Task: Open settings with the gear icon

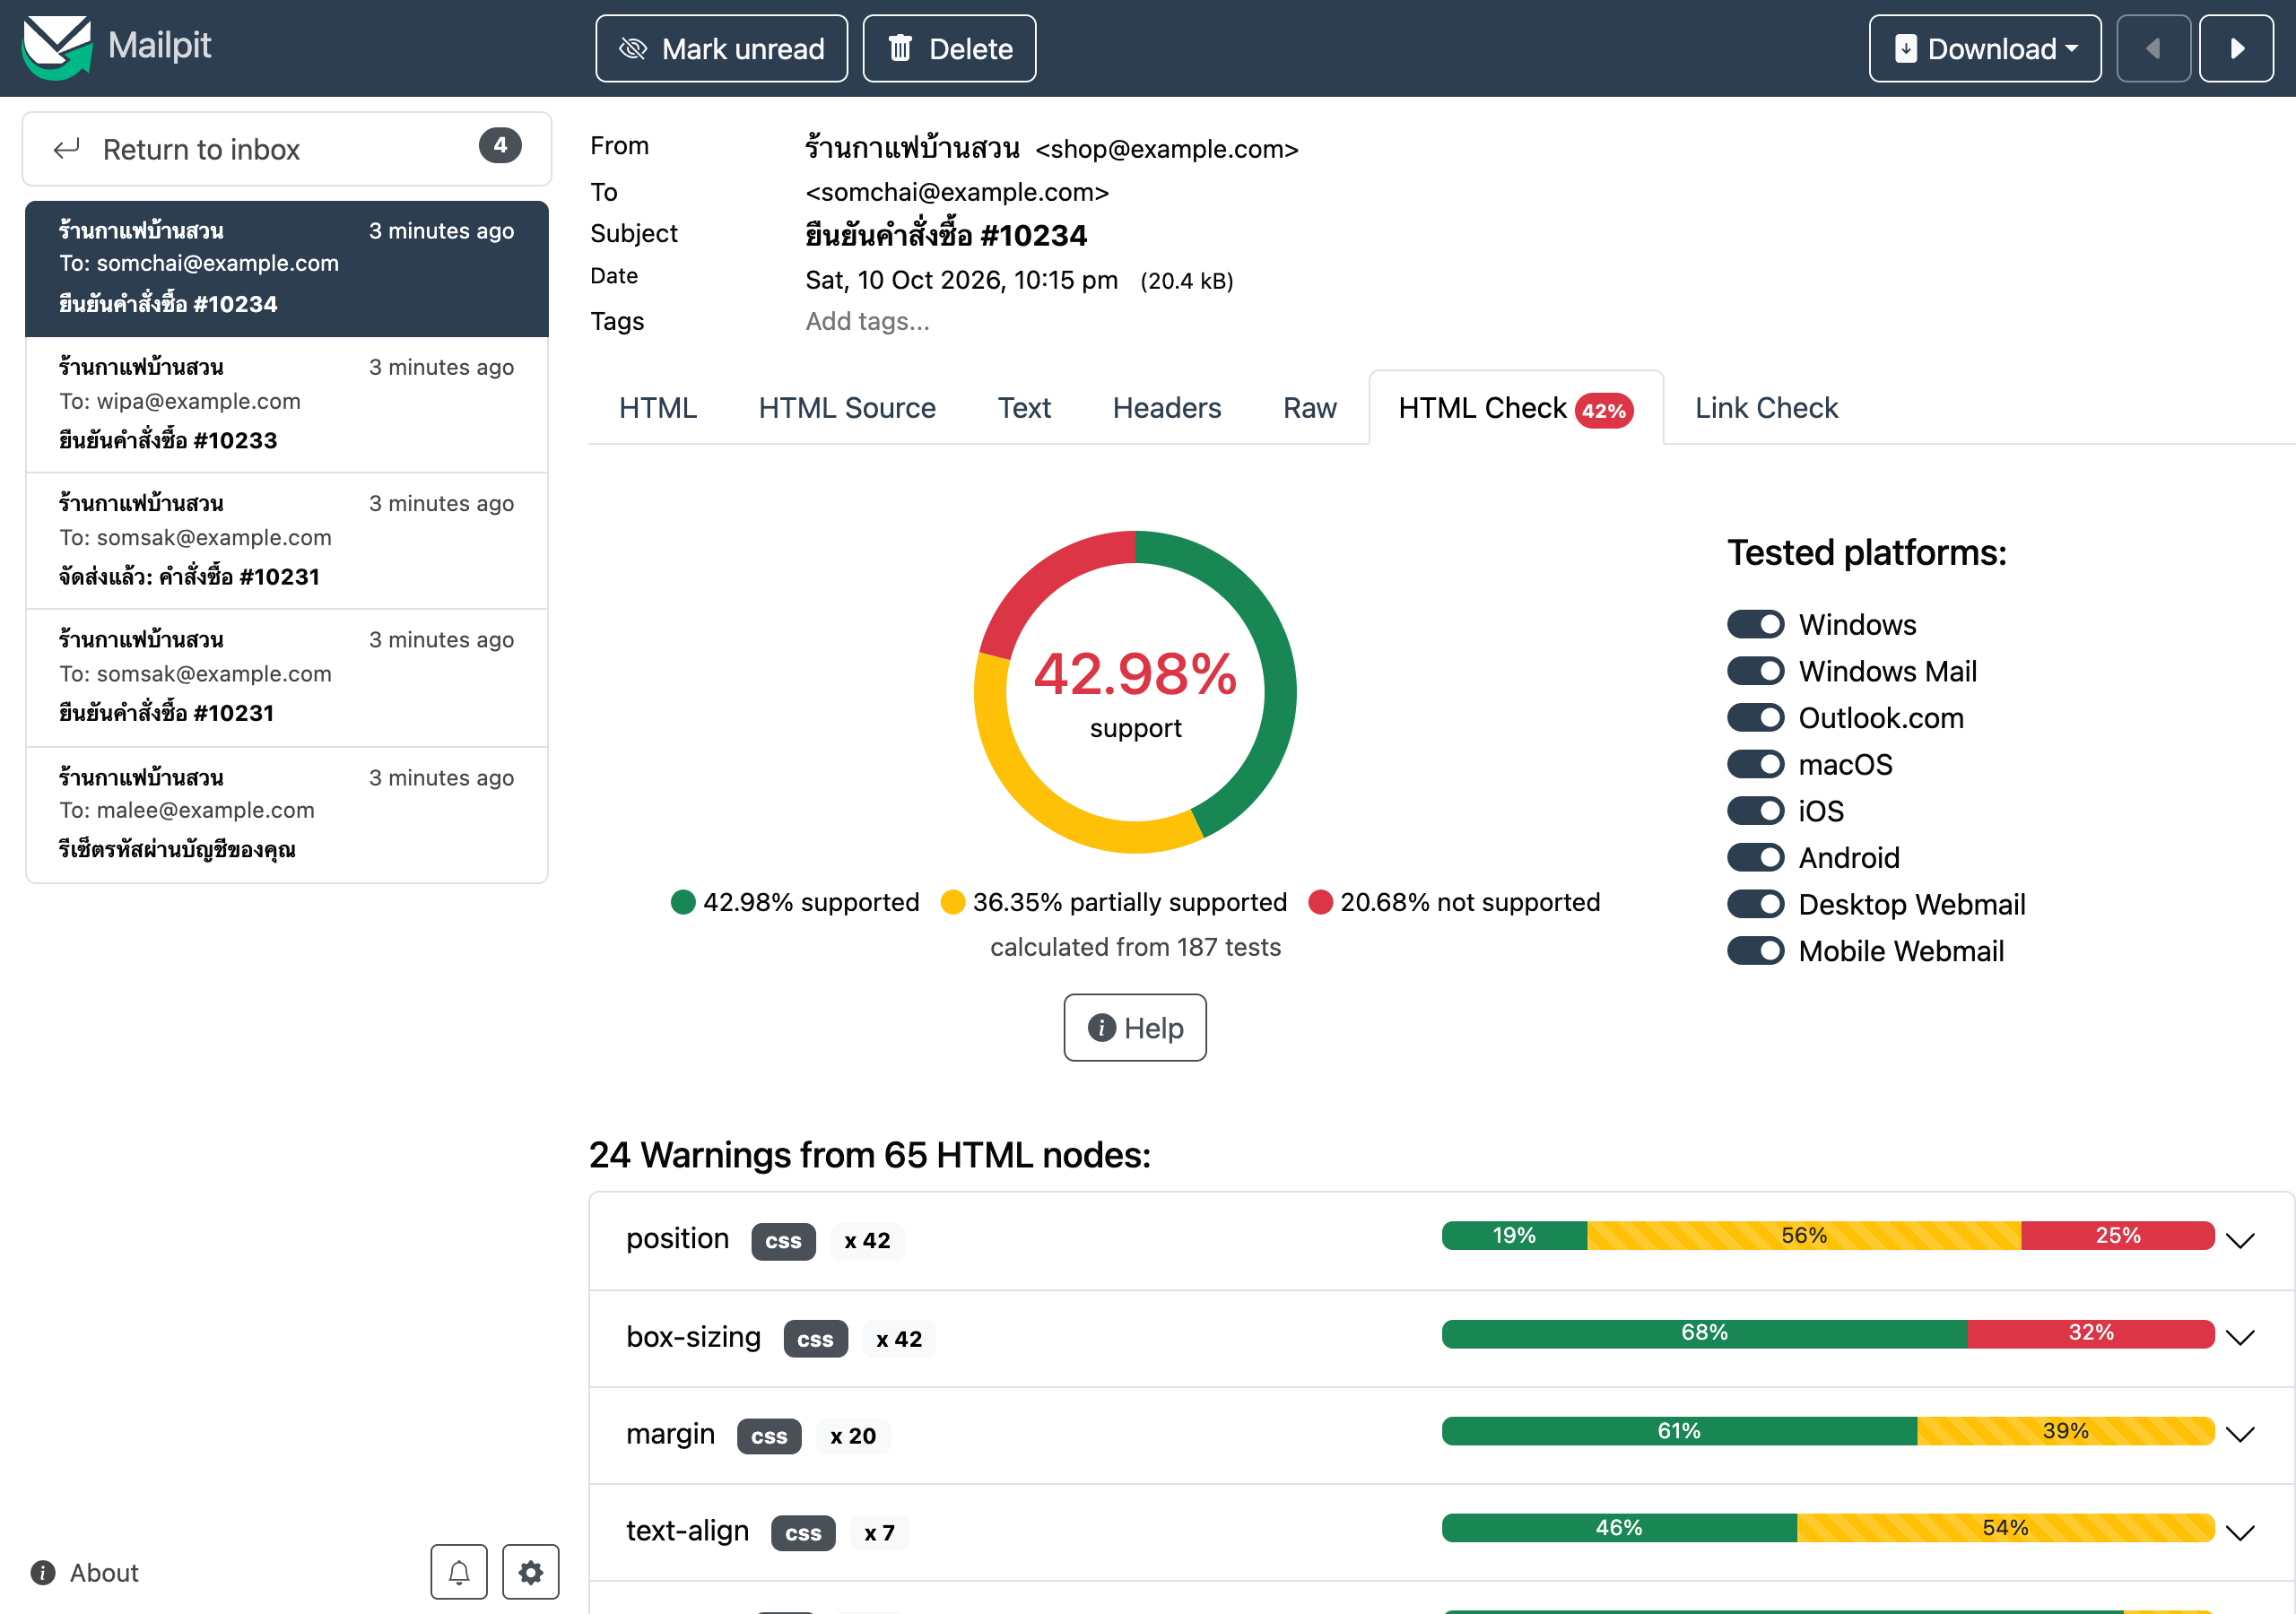Action: coord(530,1572)
